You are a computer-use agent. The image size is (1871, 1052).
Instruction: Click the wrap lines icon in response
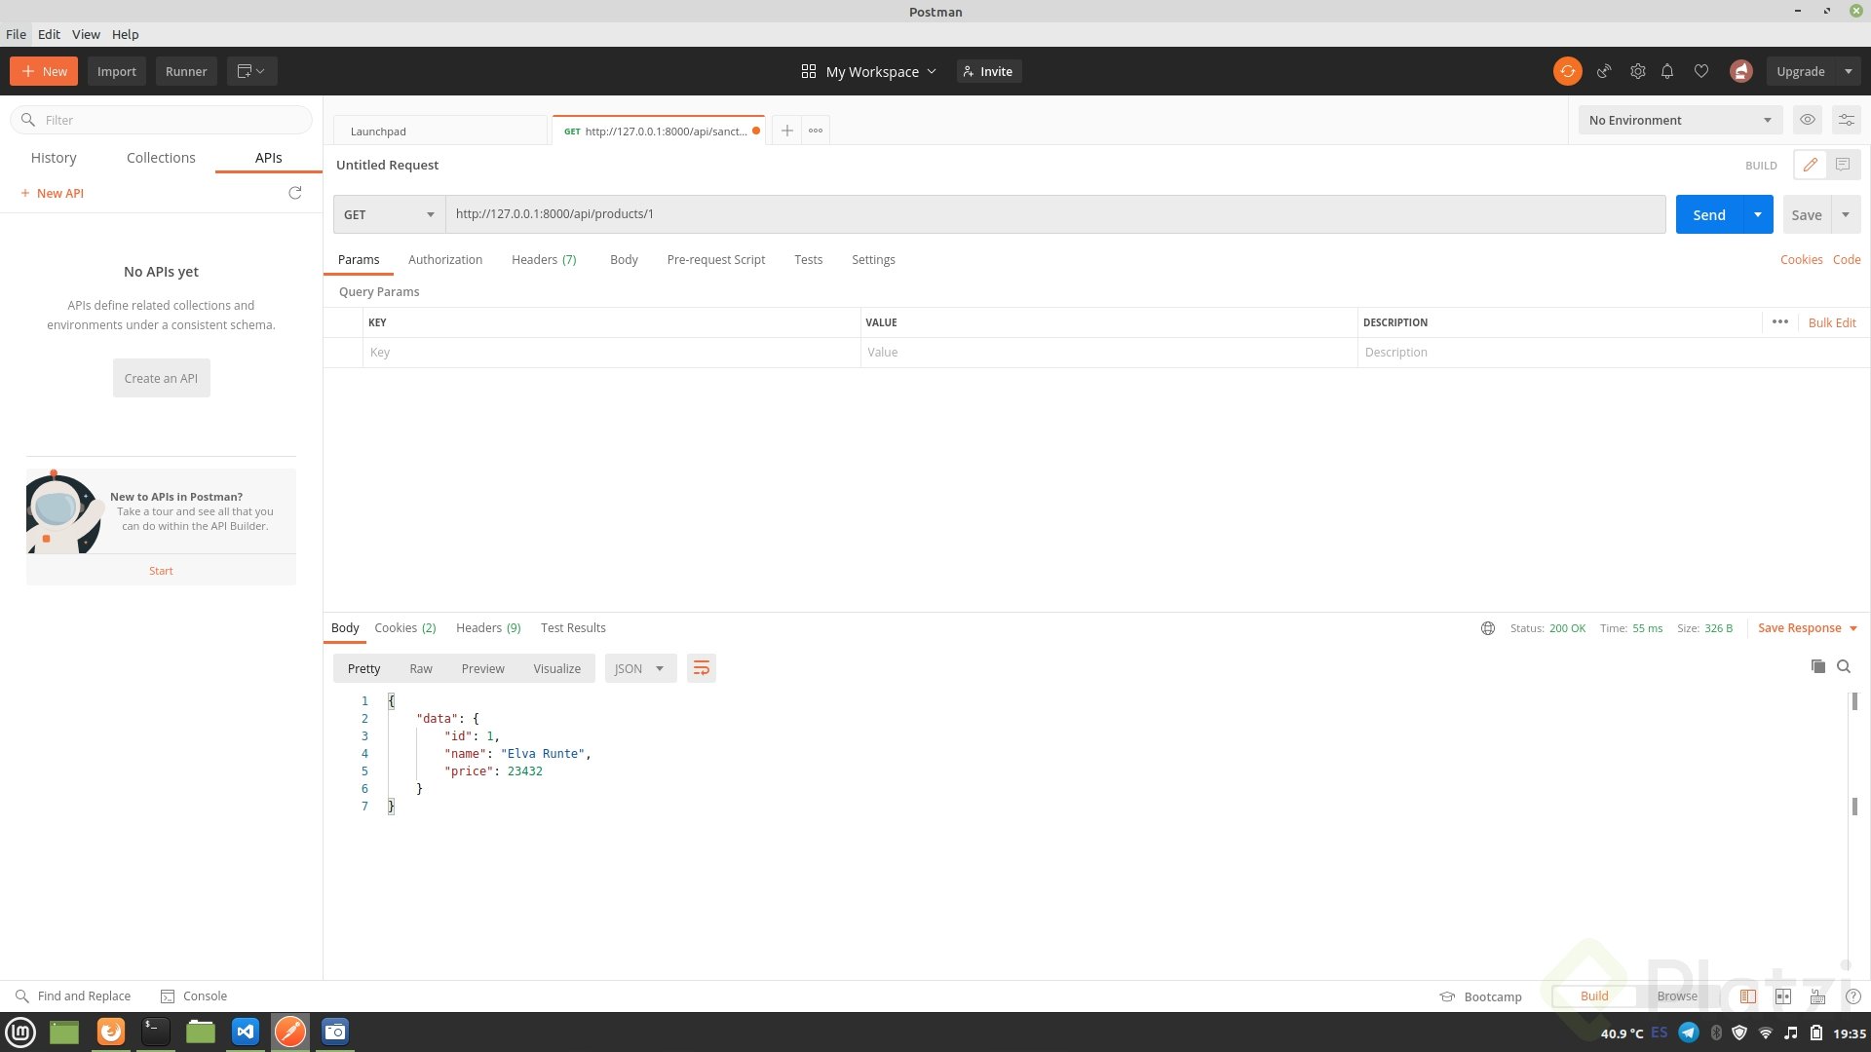click(701, 668)
